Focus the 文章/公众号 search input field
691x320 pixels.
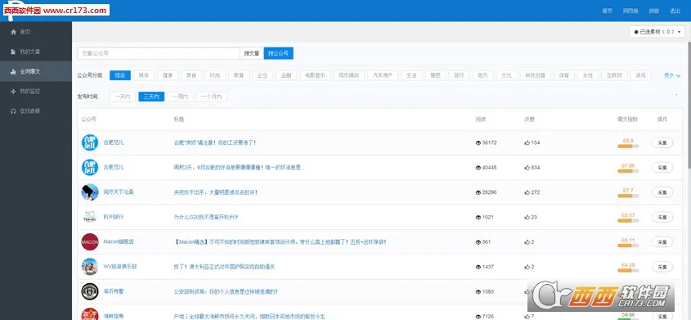point(159,53)
